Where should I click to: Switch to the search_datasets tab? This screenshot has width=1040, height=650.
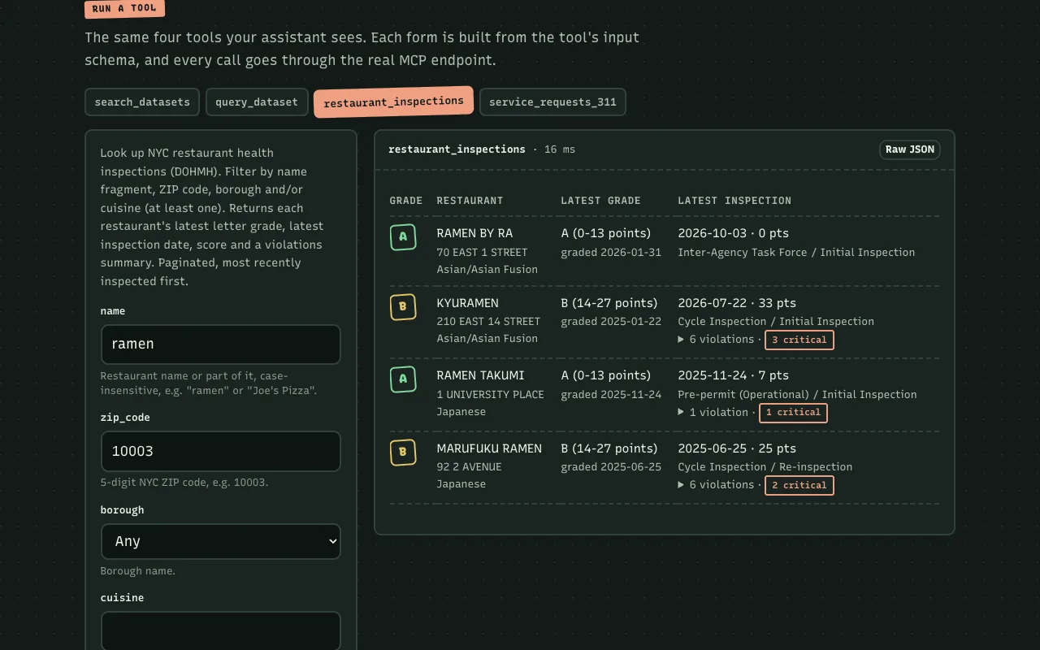pyautogui.click(x=142, y=102)
